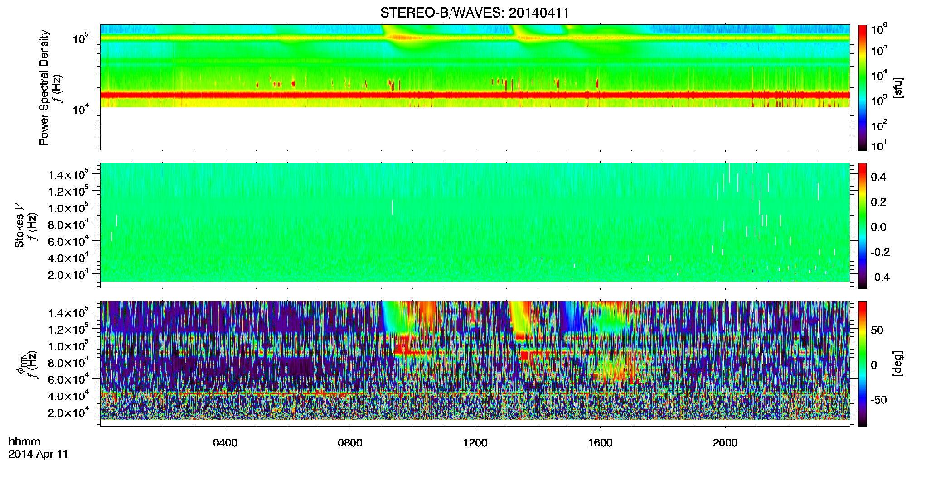This screenshot has width=950, height=489.
Task: Click the Stokes V spectrogram panel
Action: point(475,222)
